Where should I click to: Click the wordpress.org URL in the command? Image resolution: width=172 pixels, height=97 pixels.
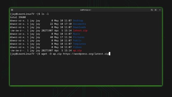click(x=86, y=54)
